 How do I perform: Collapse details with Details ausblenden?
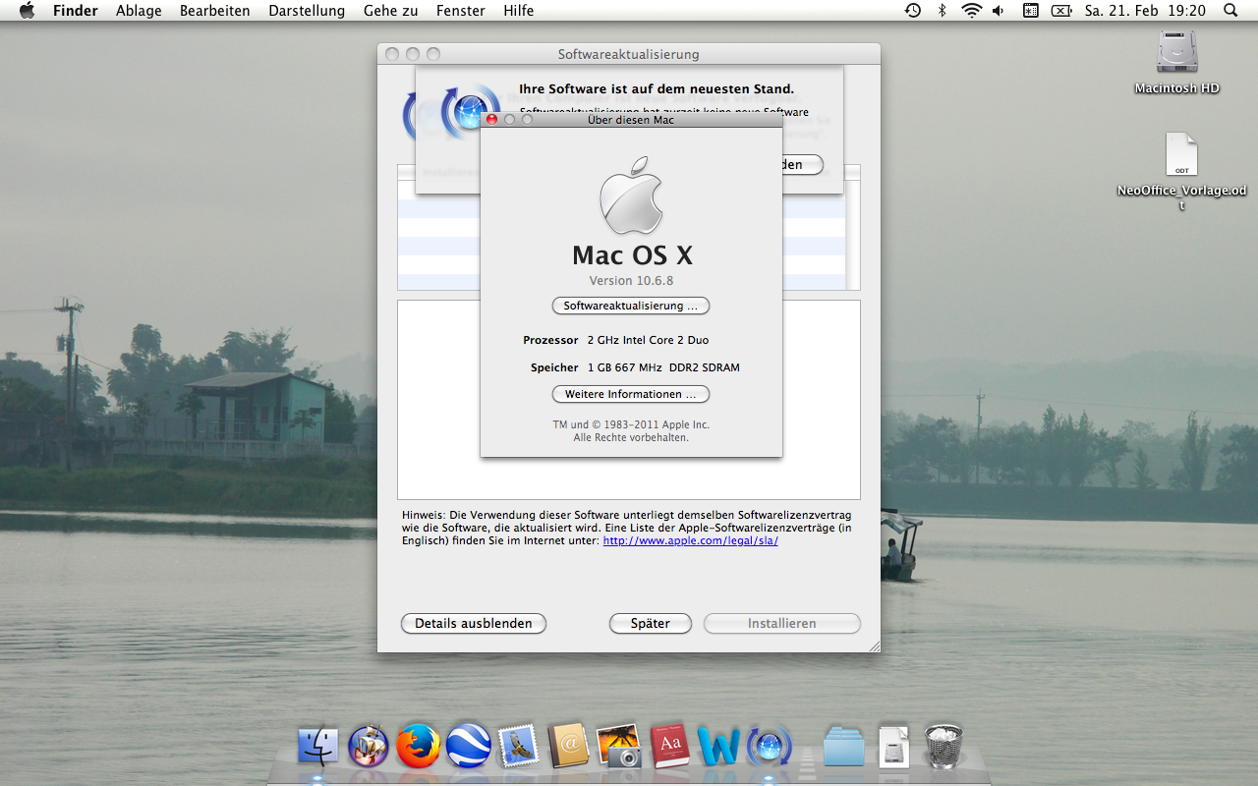click(x=473, y=623)
